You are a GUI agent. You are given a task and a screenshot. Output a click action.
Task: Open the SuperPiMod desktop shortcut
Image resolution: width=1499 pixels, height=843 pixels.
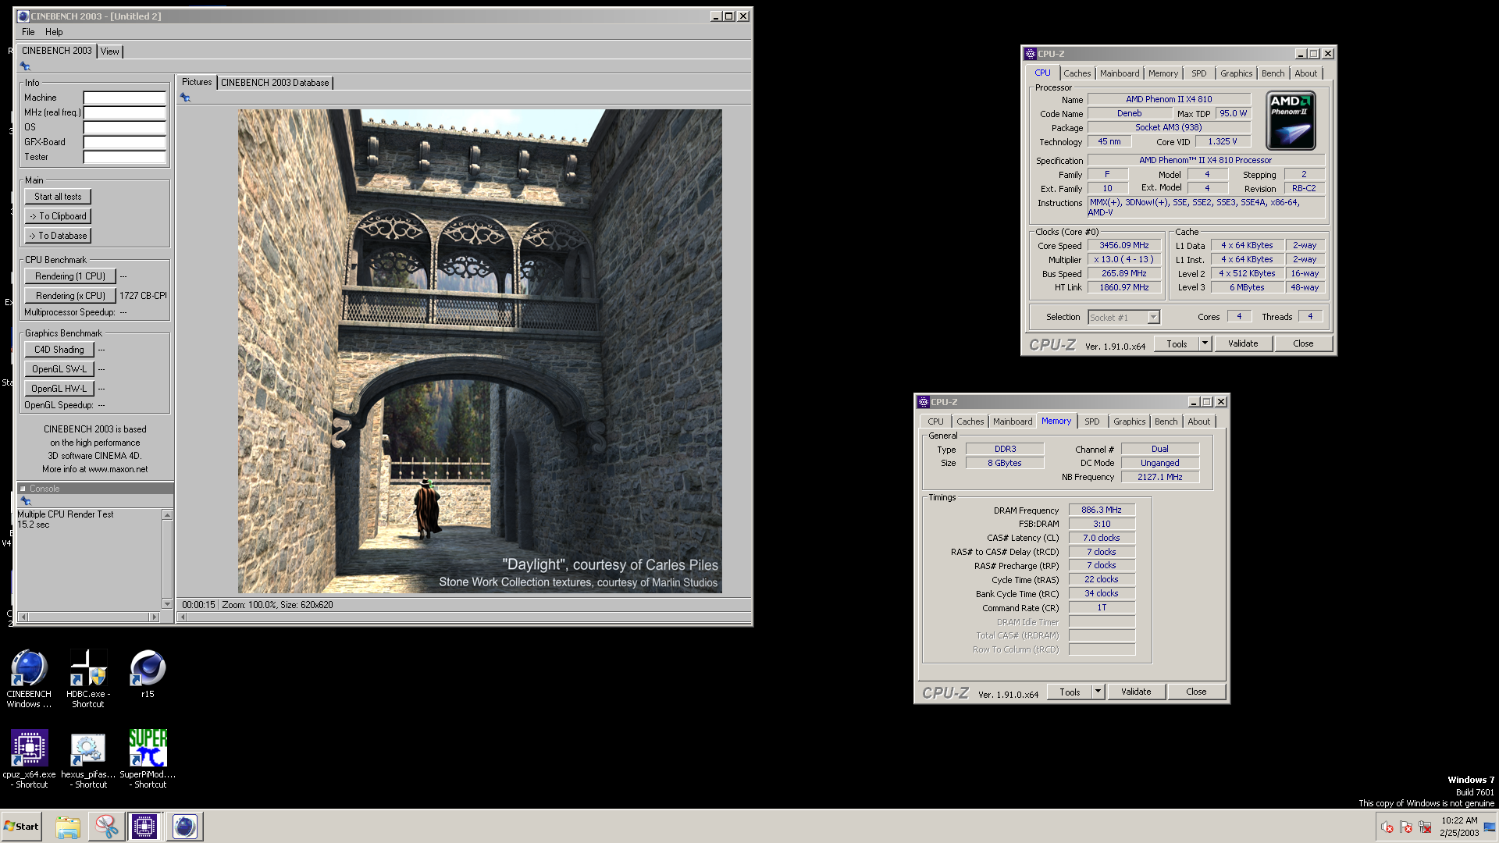click(x=148, y=759)
